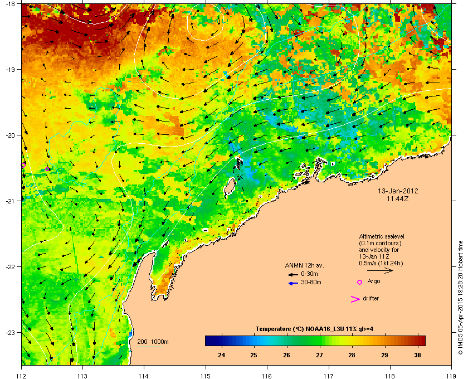Click the cyan 200 1000m isobath sample line

[149, 347]
